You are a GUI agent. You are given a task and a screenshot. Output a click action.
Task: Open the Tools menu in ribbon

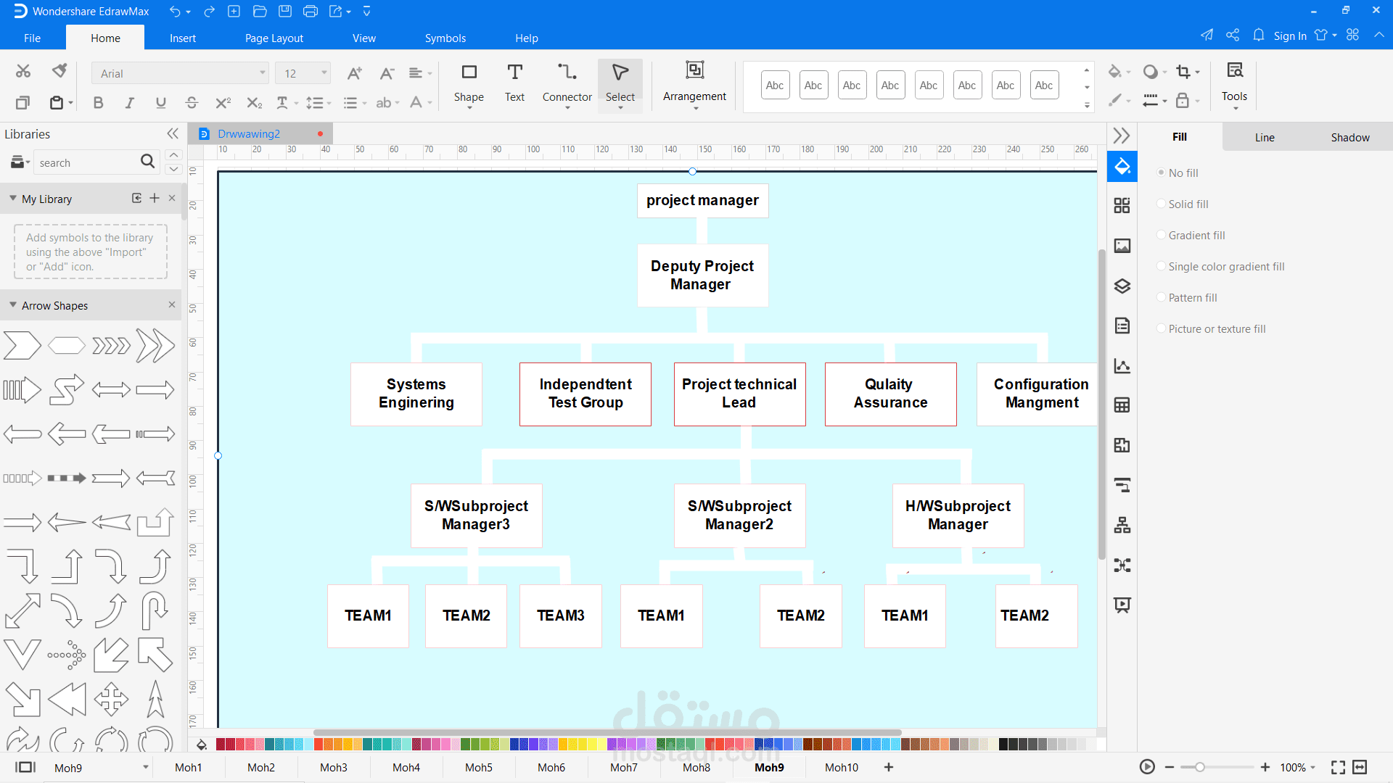pos(1234,85)
